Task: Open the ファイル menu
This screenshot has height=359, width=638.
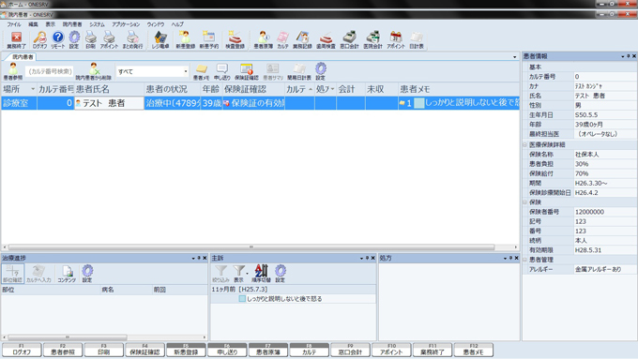Action: pos(14,24)
